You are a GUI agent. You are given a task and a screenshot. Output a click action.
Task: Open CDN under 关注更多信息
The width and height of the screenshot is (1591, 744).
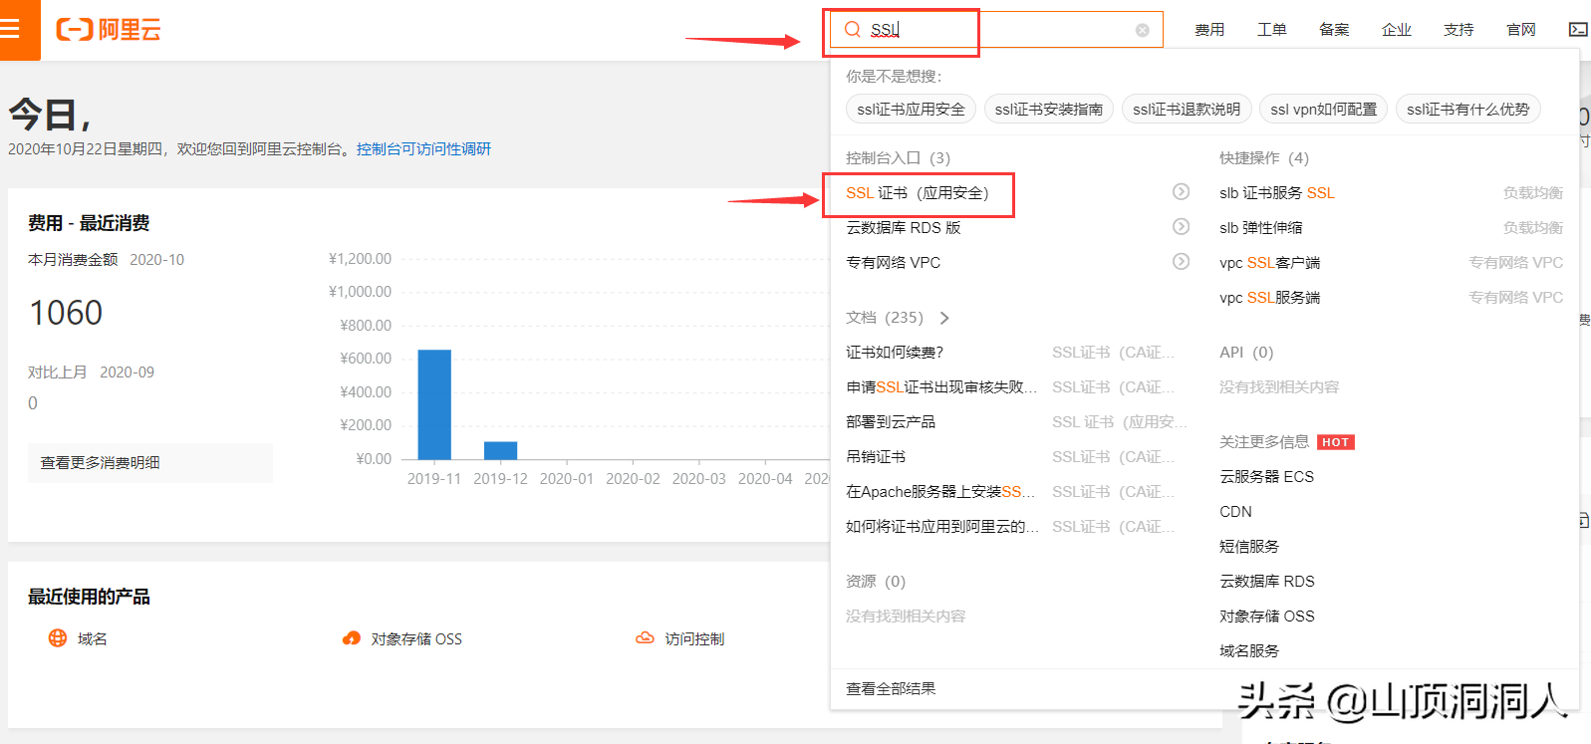click(x=1235, y=512)
